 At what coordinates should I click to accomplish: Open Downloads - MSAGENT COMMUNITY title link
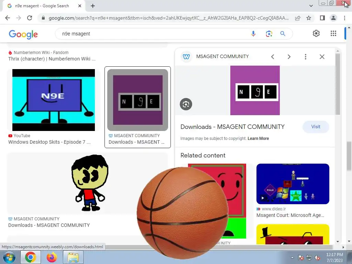point(232,127)
